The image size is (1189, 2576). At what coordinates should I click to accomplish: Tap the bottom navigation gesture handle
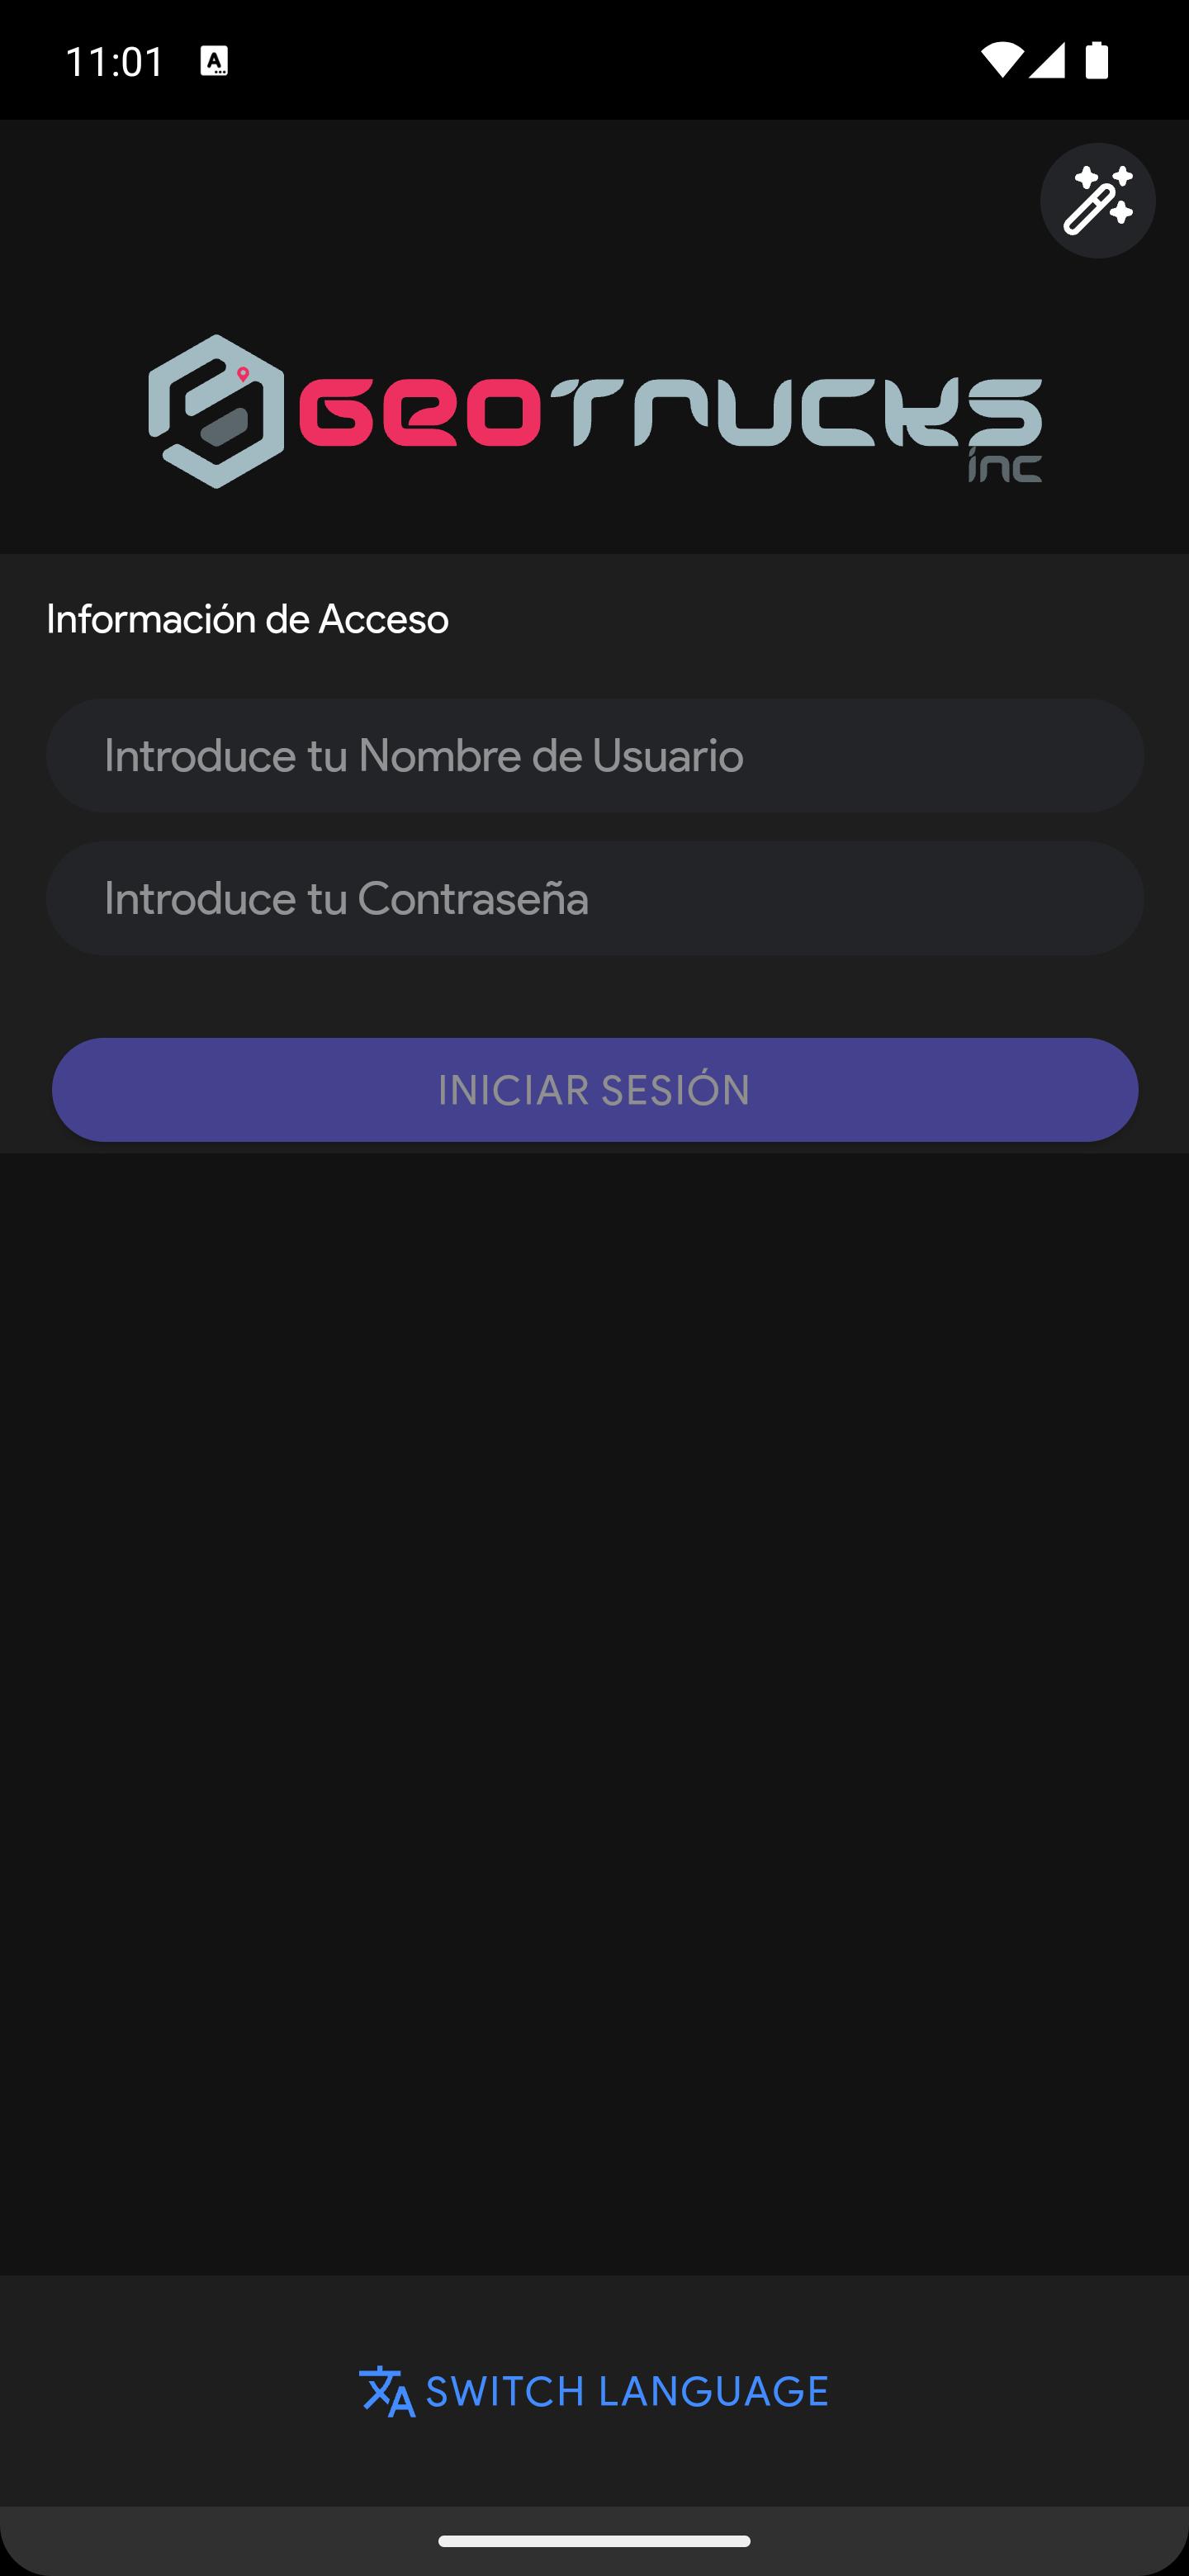pyautogui.click(x=594, y=2541)
